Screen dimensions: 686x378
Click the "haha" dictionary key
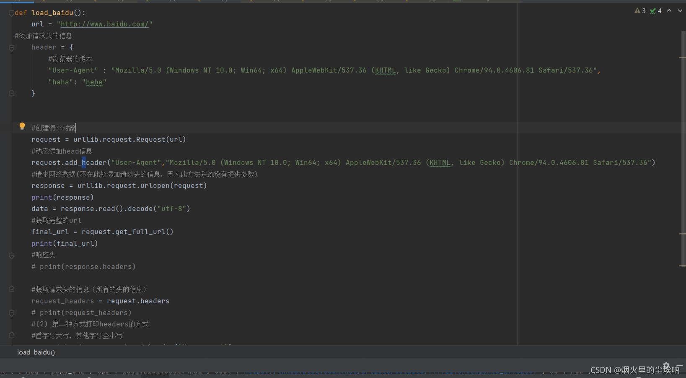pos(61,82)
